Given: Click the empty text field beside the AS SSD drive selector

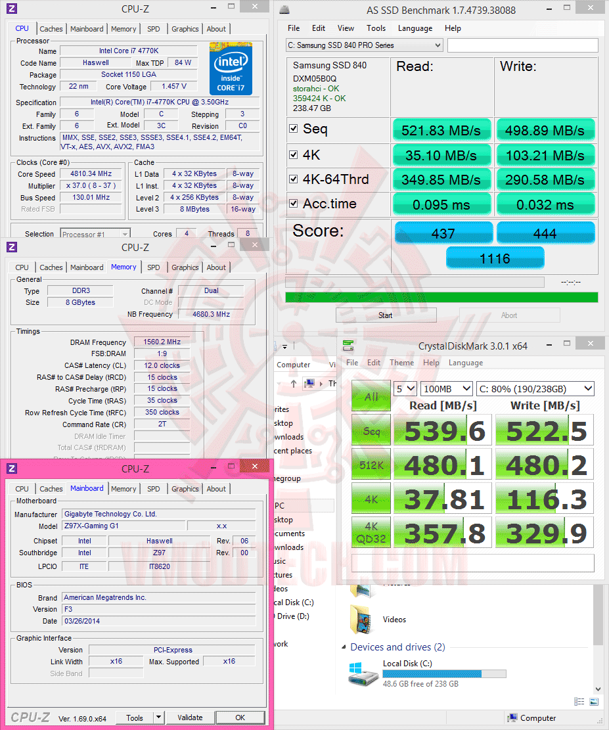Looking at the screenshot, I should coord(522,45).
